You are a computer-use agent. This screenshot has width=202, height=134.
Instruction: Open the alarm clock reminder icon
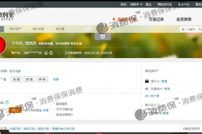[103, 37]
